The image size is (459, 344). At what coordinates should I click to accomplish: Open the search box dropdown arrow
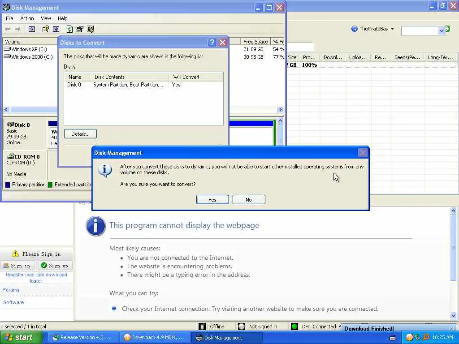pos(442,30)
